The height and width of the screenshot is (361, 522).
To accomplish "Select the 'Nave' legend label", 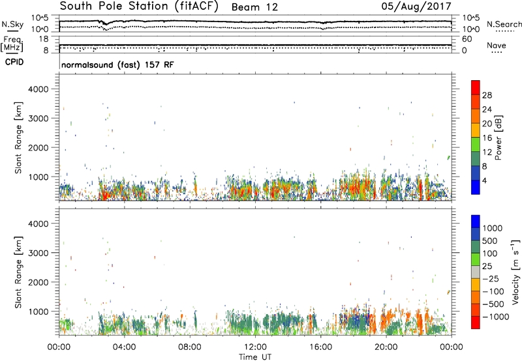I will click(496, 45).
